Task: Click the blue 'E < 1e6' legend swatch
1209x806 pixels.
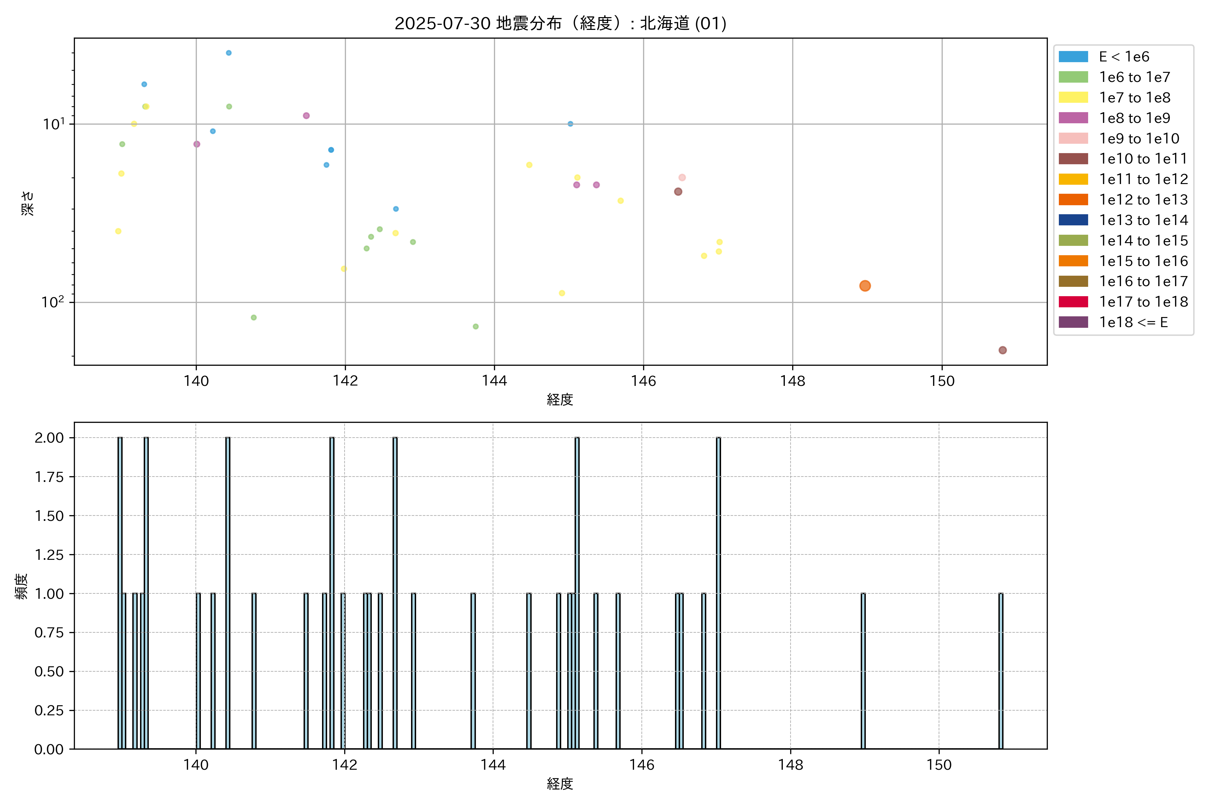Action: (1073, 56)
